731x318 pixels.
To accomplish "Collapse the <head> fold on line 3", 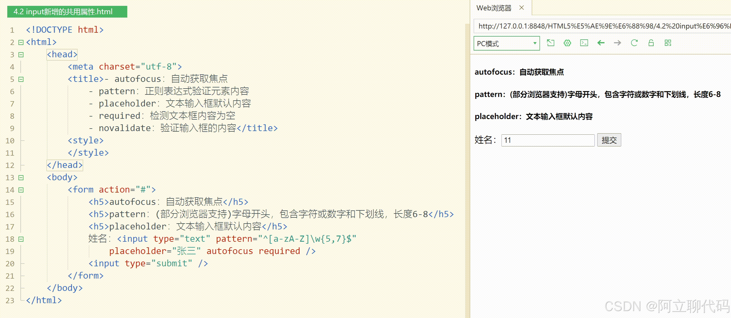I will click(21, 55).
